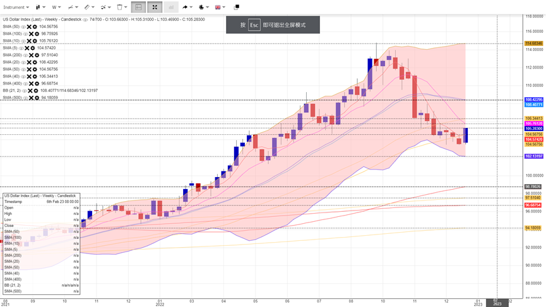Screen dimensions: 546x307
Task: Click the US Dollar Index chart title text
Action: click(42, 20)
